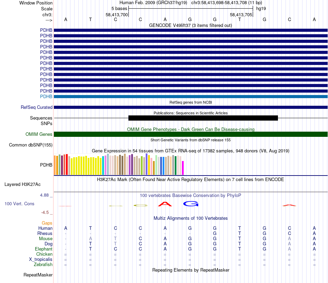The image size is (328, 283).
Task: Click the 58,413,700 position tick label
Action: click(x=116, y=15)
